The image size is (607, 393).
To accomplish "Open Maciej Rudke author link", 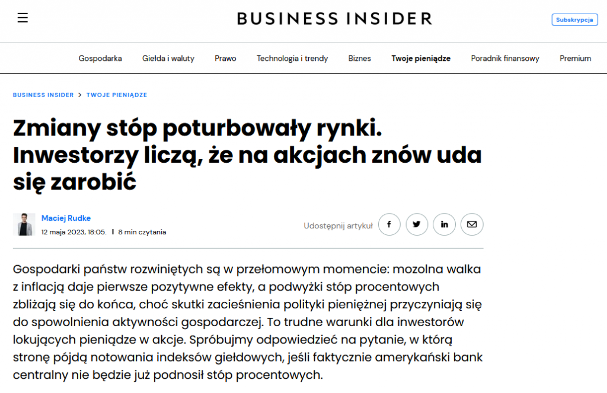I will (x=66, y=218).
